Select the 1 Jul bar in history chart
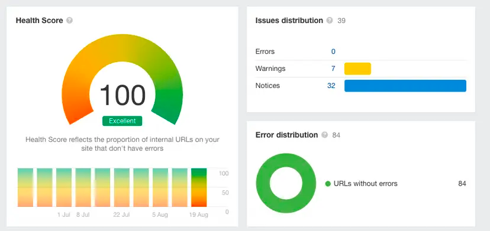 pyautogui.click(x=64, y=188)
